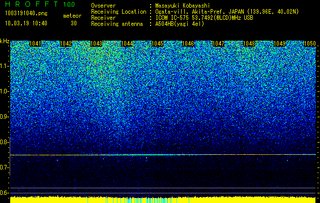Click the 1.0 frequency axis label
This screenshot has width=320, height=203.
tap(4, 91)
